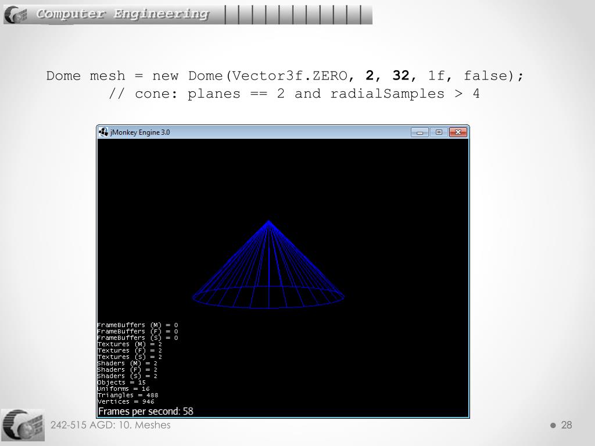The height and width of the screenshot is (446, 595).
Task: Click the 'Textures (F) = 2' stat line
Action: 130,350
